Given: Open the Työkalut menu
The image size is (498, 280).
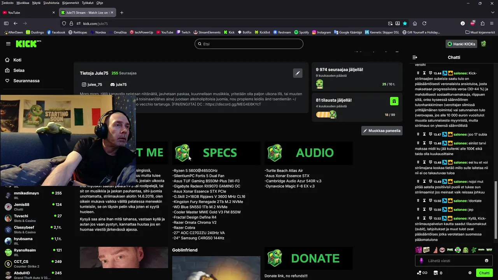Looking at the screenshot, I should pyautogui.click(x=88, y=3).
